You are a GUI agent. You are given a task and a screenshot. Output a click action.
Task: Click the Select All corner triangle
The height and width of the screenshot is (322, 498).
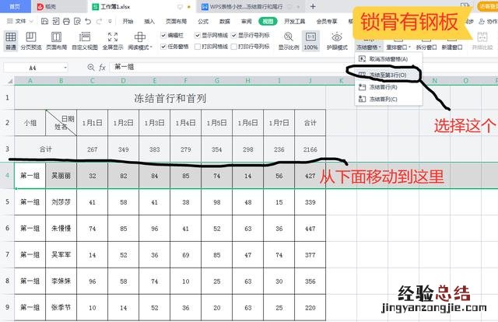pos(10,81)
